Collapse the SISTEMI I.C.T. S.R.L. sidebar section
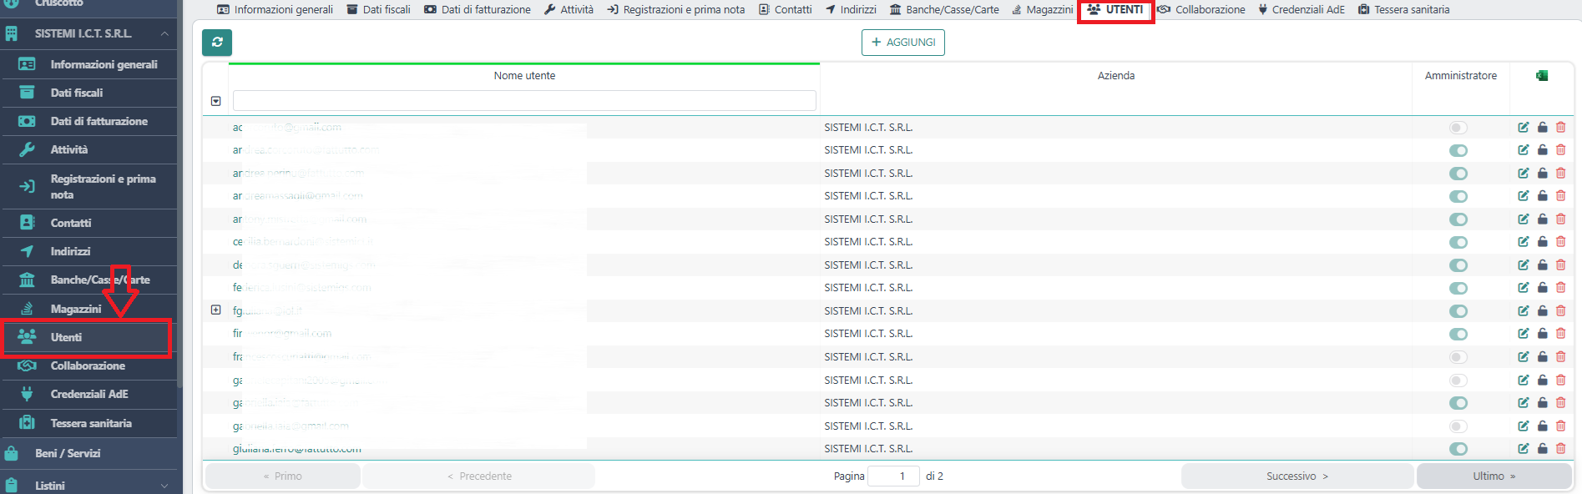 point(164,33)
